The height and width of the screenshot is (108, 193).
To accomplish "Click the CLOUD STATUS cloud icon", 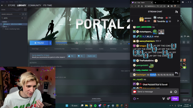I will [77, 43].
